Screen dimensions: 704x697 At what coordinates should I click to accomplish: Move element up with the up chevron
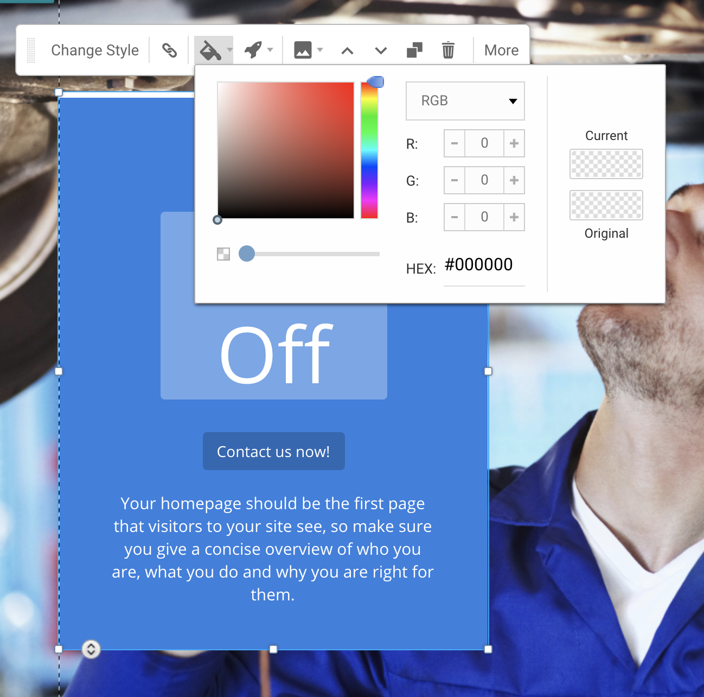pos(347,51)
